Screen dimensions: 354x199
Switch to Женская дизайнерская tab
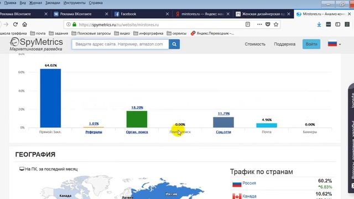point(263,14)
